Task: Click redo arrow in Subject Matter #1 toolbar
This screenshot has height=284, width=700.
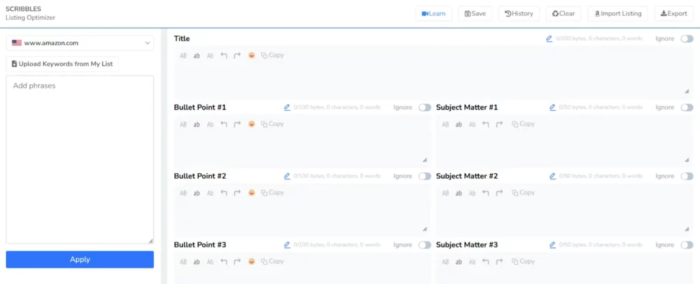Action: pyautogui.click(x=499, y=125)
